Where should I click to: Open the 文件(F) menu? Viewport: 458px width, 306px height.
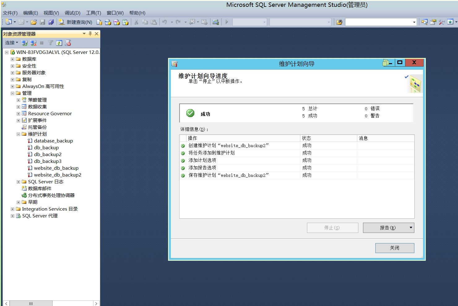point(10,13)
